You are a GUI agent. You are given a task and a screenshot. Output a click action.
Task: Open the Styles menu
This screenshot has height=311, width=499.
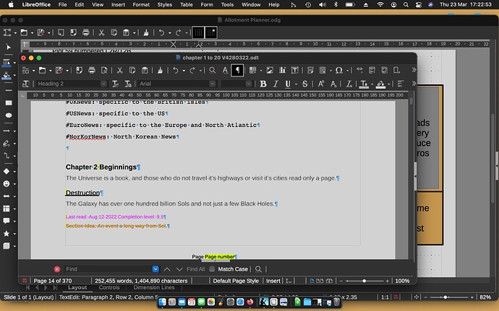click(x=165, y=4)
